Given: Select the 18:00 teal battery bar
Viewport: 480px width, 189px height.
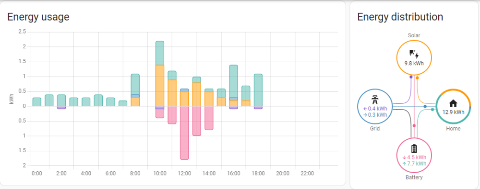Looking at the screenshot, I should tap(258, 90).
